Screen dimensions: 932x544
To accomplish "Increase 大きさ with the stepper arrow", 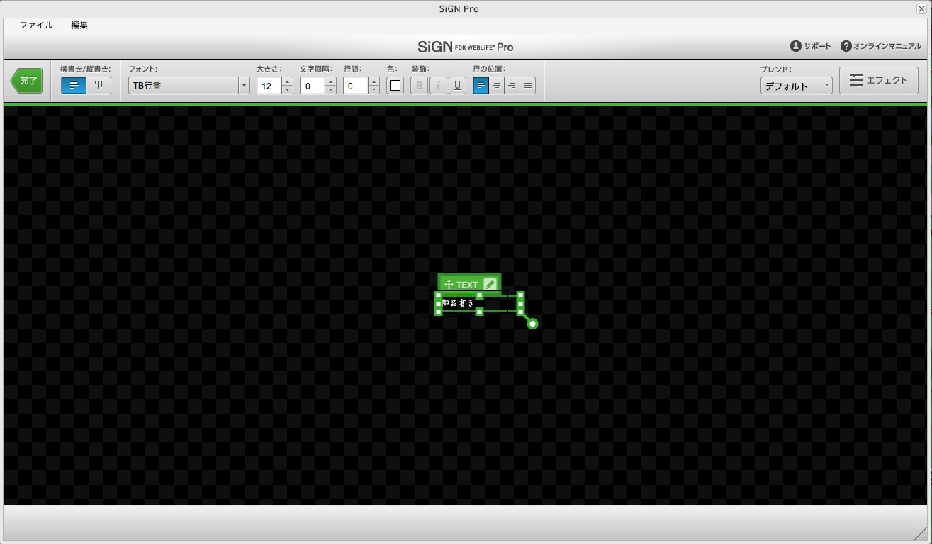I will 287,81.
